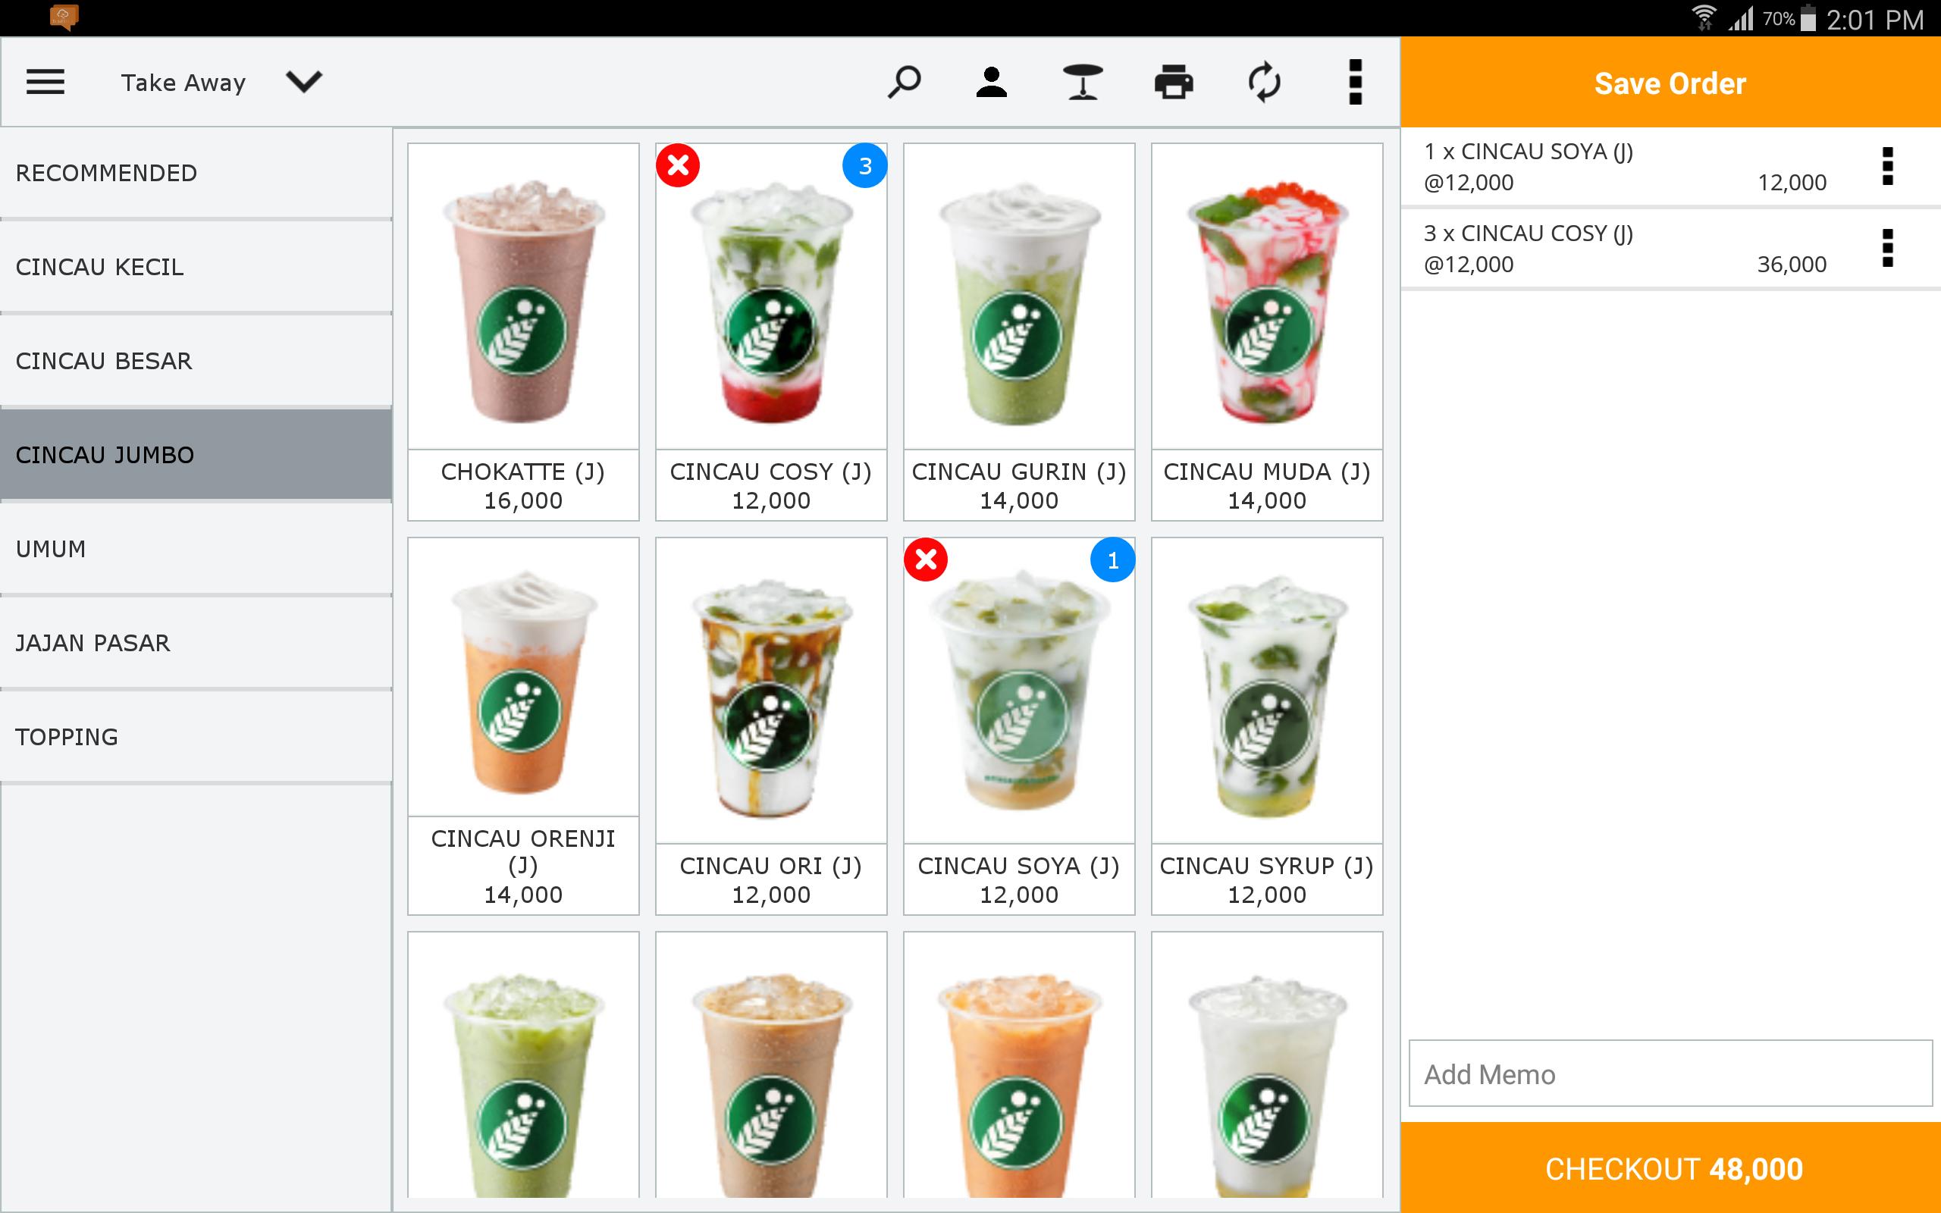
Task: Select the Take Away label
Action: pyautogui.click(x=183, y=83)
